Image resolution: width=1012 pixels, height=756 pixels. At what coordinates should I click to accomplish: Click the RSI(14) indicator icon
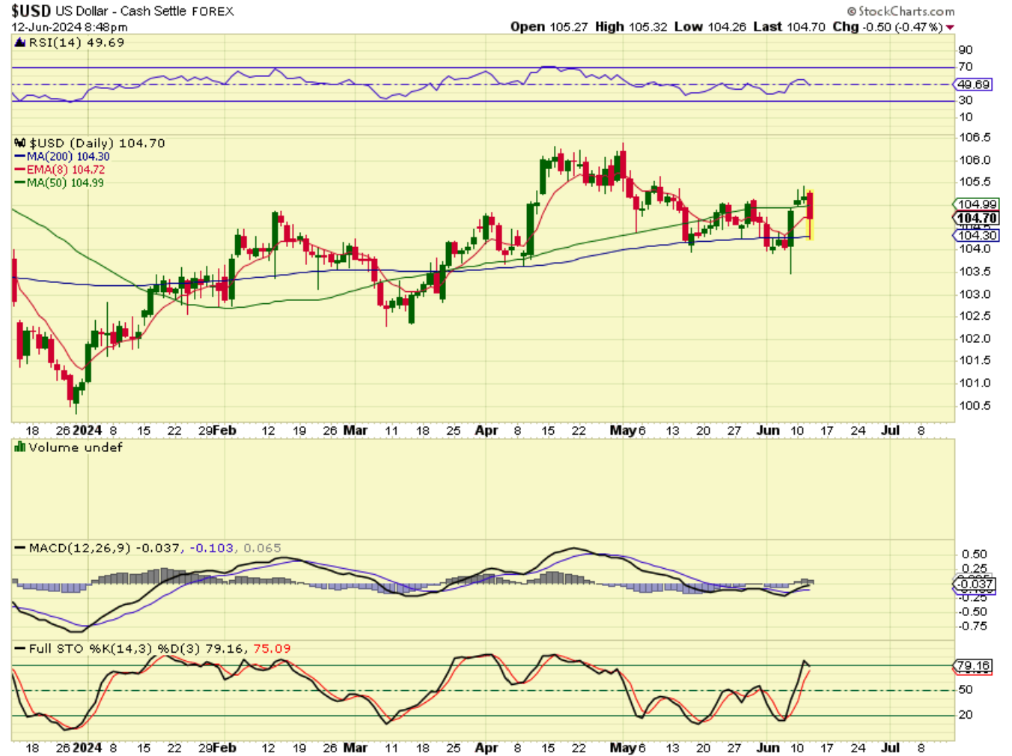(x=20, y=43)
